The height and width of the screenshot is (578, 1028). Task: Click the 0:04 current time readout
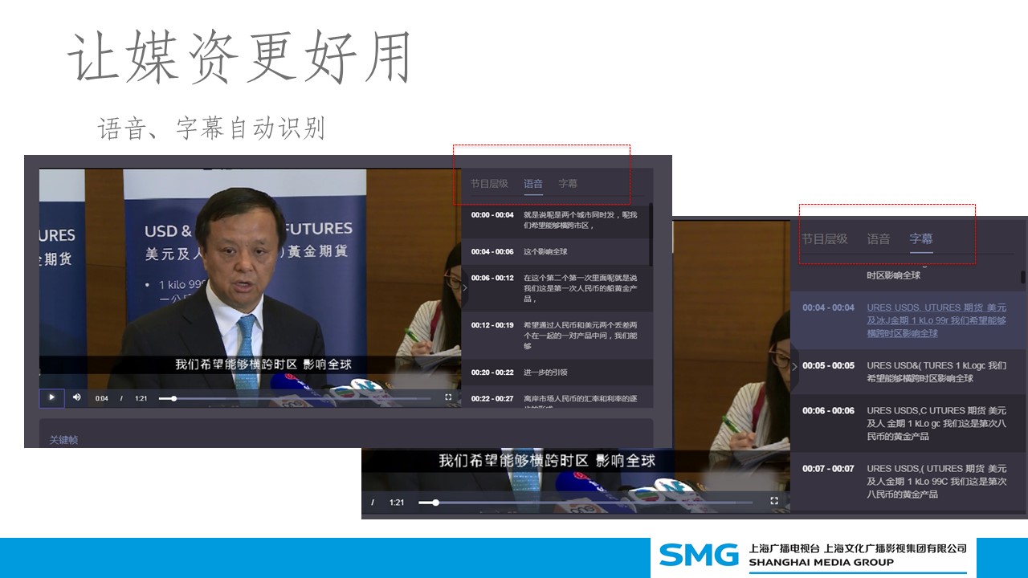click(x=102, y=398)
